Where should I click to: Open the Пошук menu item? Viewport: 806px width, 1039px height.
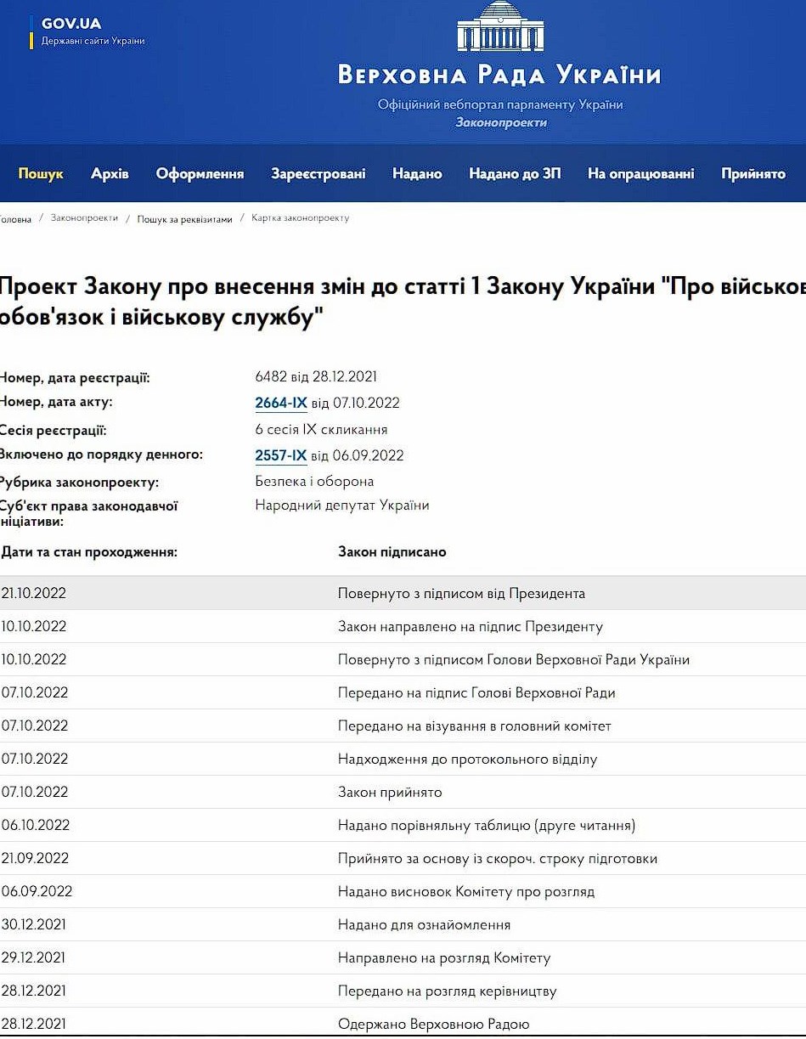pyautogui.click(x=41, y=173)
